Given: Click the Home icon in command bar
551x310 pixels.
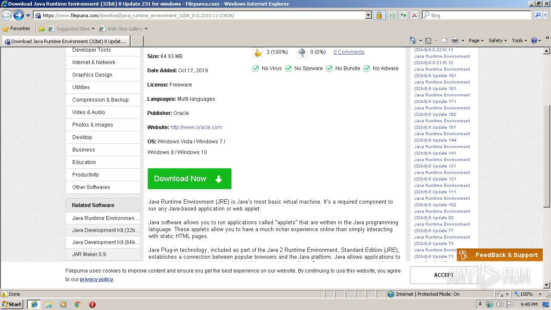Looking at the screenshot, I should (413, 40).
